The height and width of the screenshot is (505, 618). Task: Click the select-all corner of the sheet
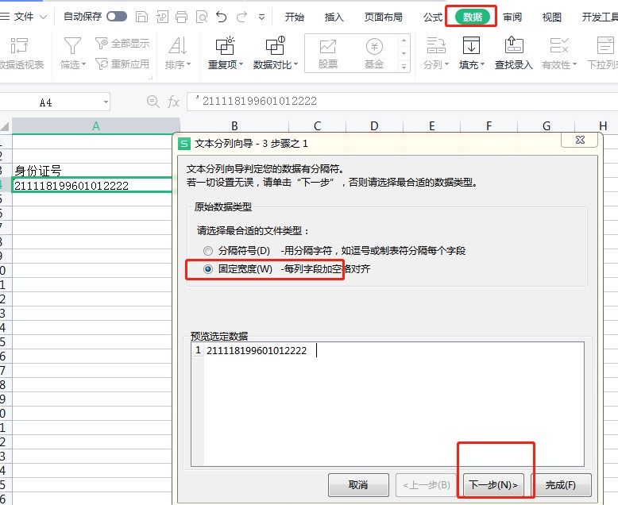(x=5, y=126)
